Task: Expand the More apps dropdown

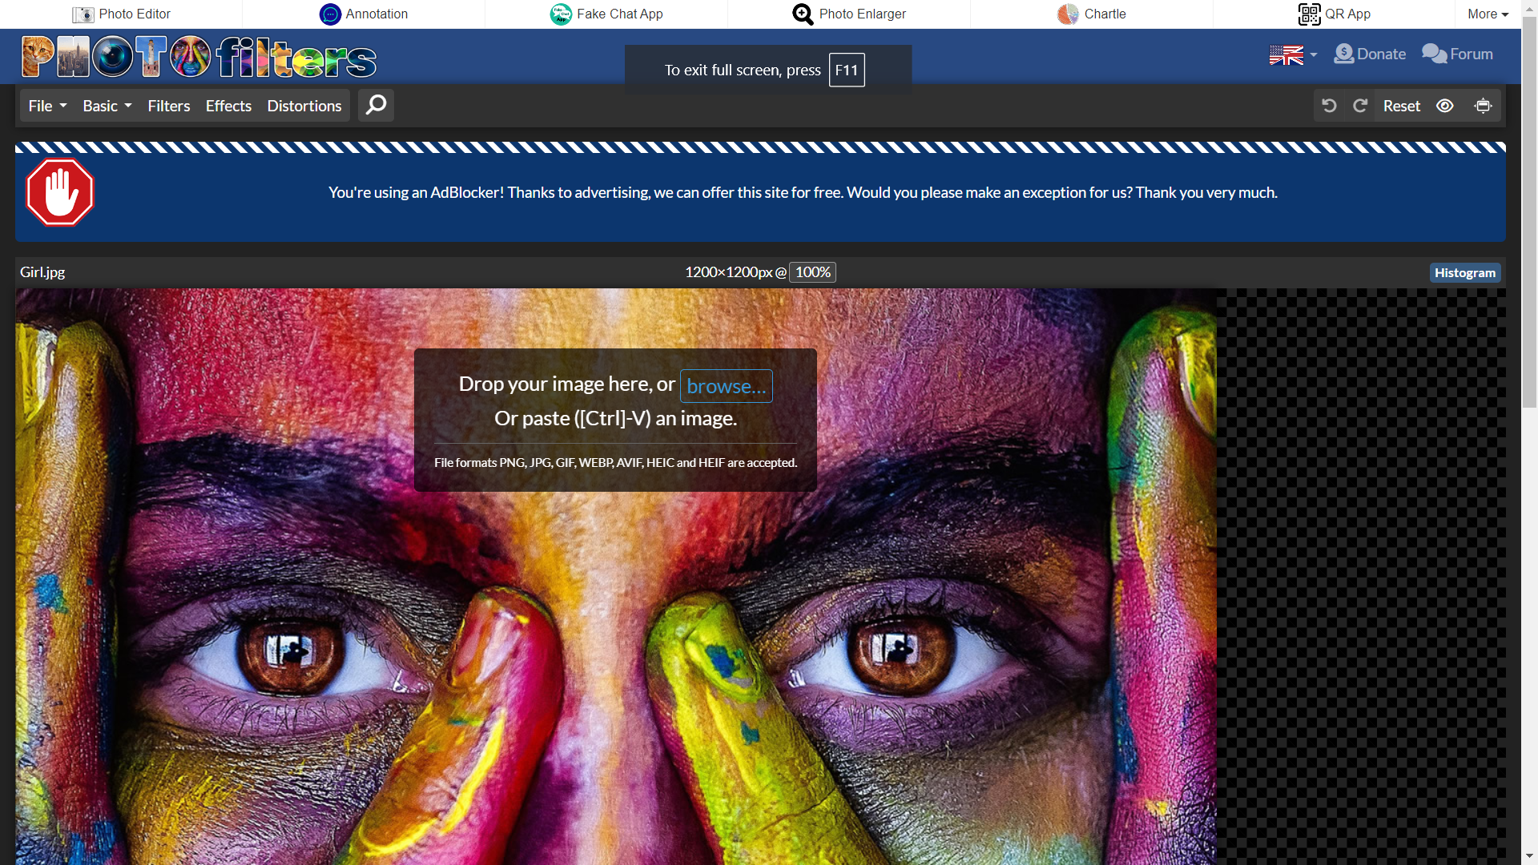Action: coord(1488,14)
